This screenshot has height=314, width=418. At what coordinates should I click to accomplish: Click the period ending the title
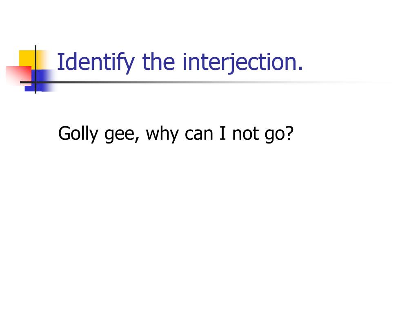[300, 69]
